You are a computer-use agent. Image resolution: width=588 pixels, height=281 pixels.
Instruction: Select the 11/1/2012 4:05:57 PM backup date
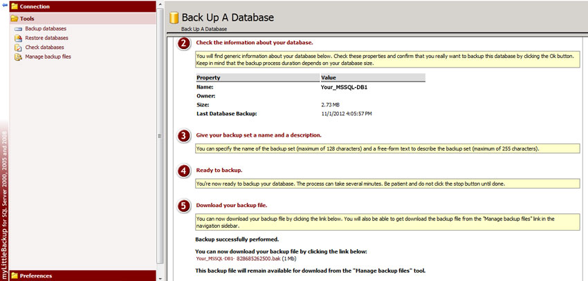click(x=347, y=114)
